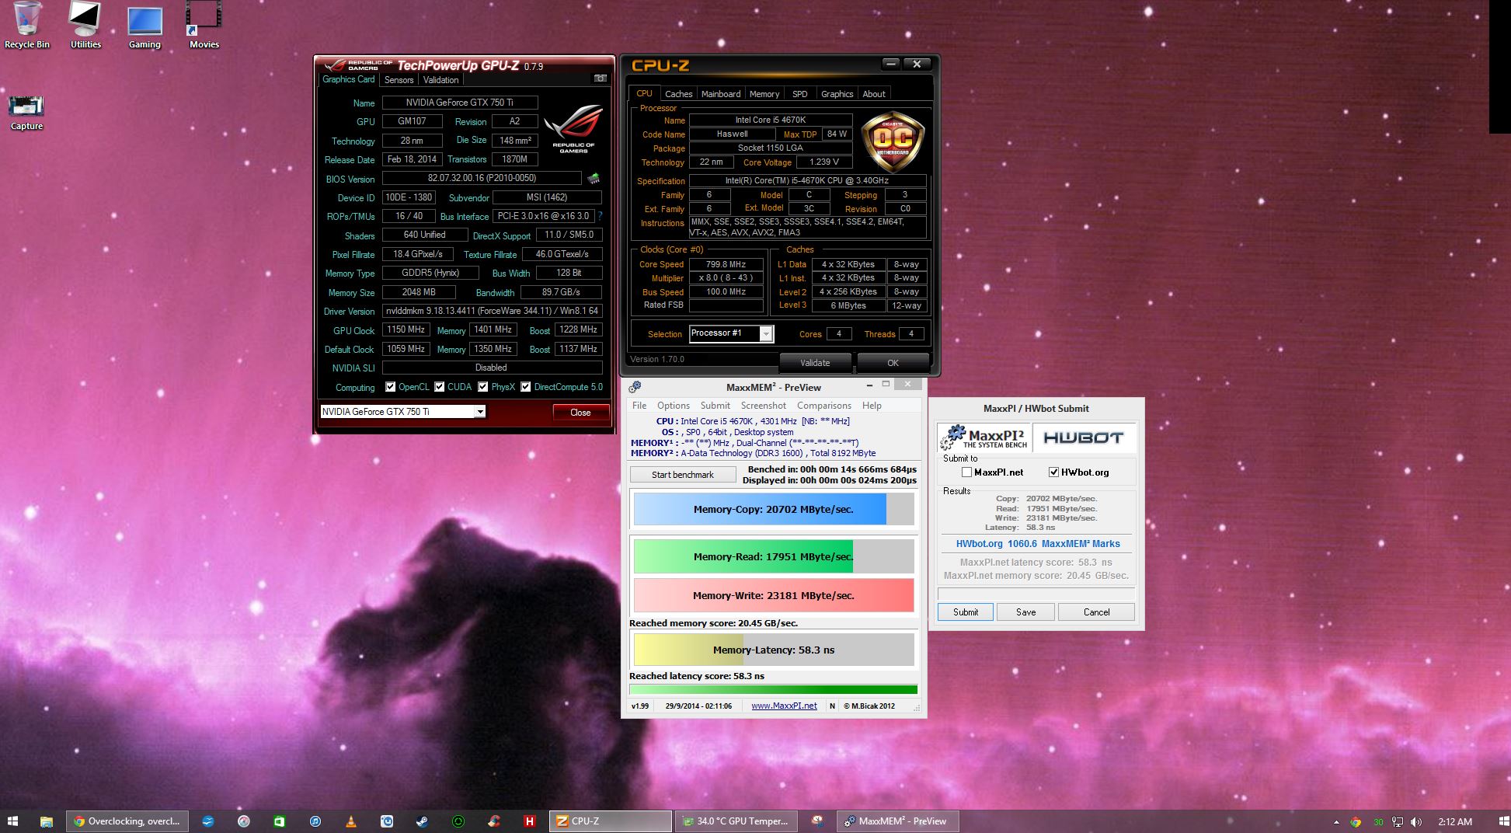Enable the MaxxPI.net submit checkbox

[966, 472]
